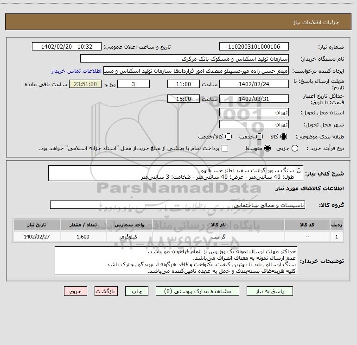The height and width of the screenshot is (345, 357).
Task: Click the announcement date field 1402/02/20 - 10:32
Action: [x=67, y=46]
